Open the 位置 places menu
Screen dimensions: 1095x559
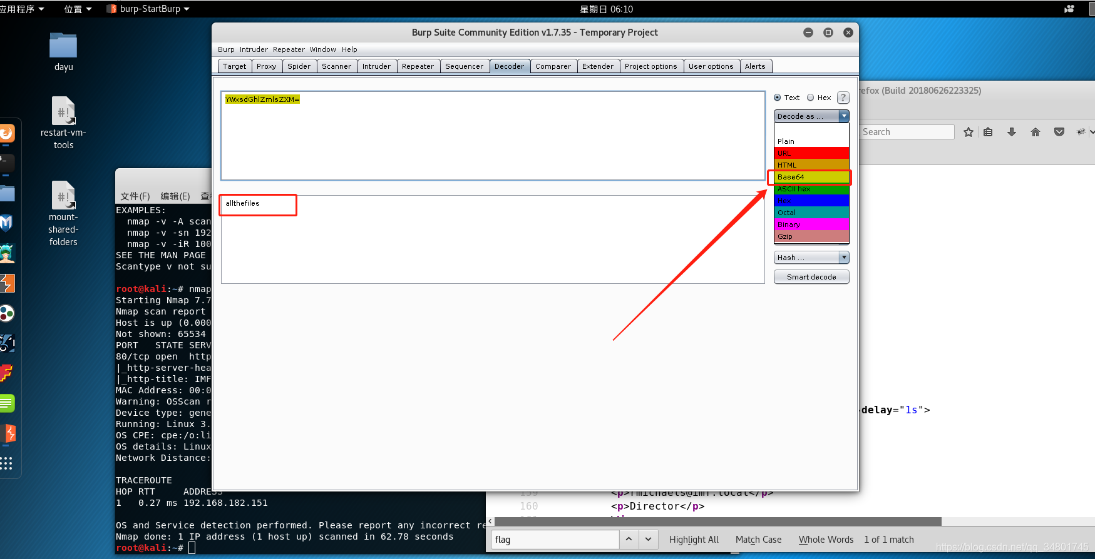[x=78, y=9]
